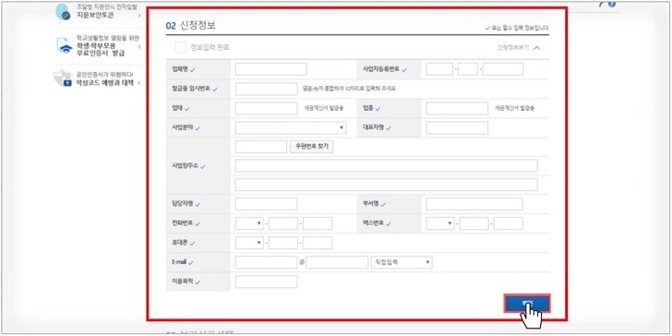This screenshot has width=672, height=336.
Task: Click the 업체명 input field
Action: click(x=270, y=69)
